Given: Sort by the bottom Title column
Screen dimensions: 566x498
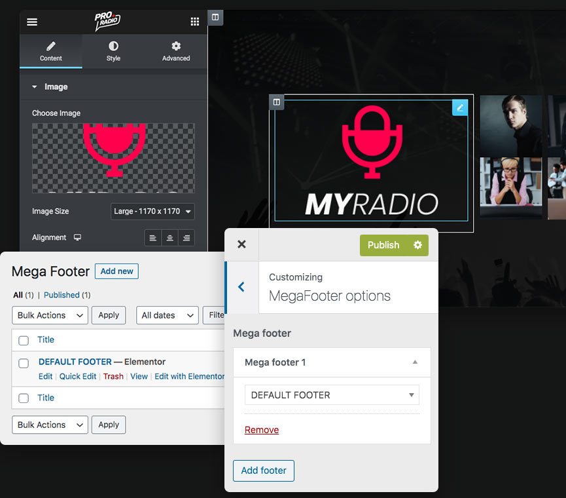Looking at the screenshot, I should point(46,398).
